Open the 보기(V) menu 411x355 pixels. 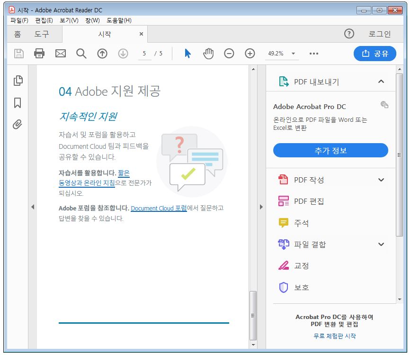[x=69, y=20]
